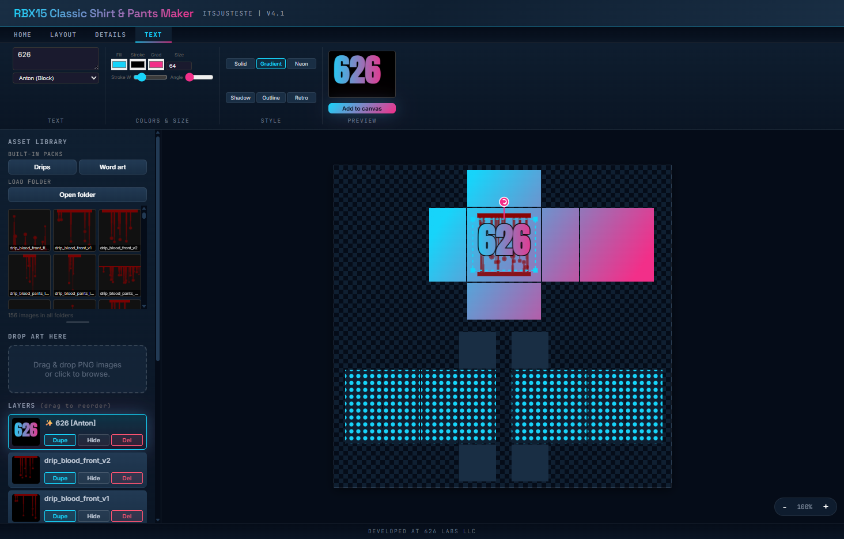
Task: Click the Size field showing 64
Action: tap(179, 66)
